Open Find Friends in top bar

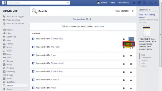[x=123, y=3]
